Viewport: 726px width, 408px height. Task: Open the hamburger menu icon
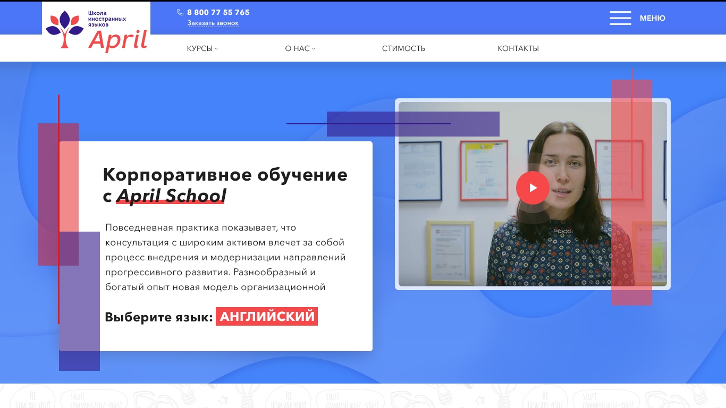[620, 18]
